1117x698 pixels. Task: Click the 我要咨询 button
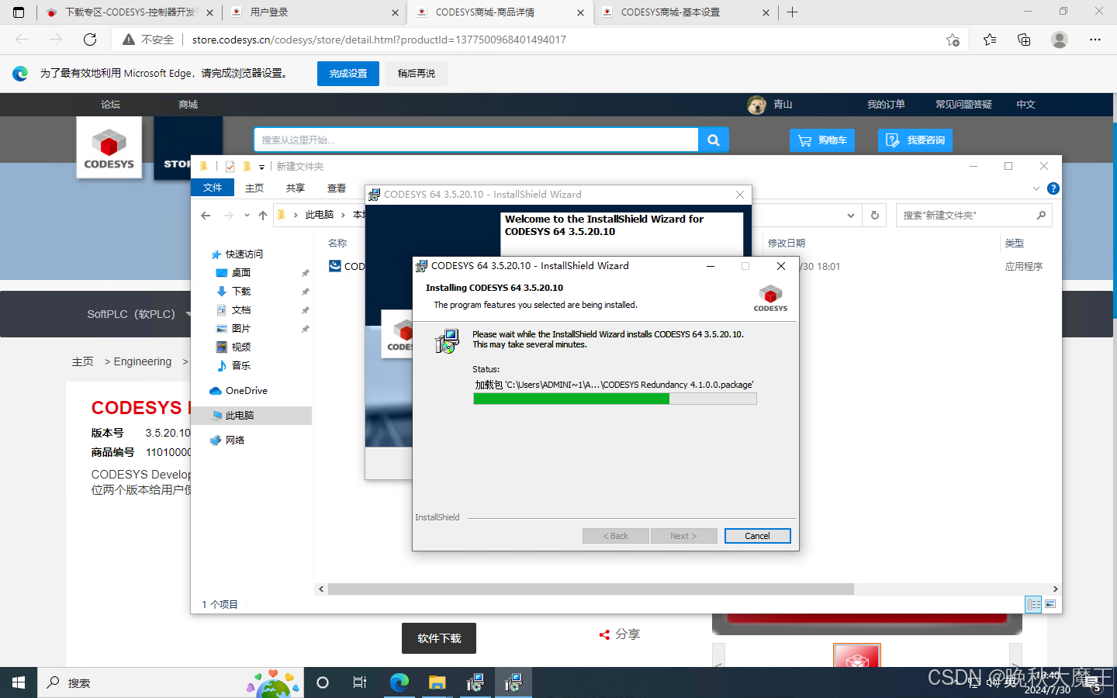coord(915,140)
